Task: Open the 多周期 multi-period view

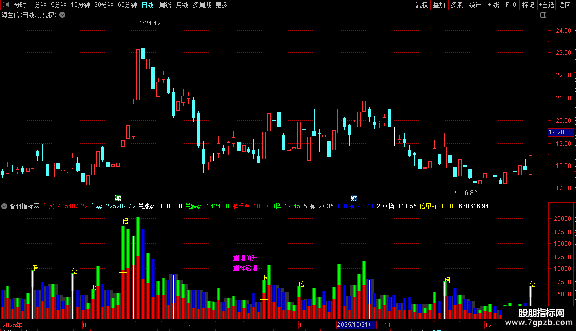Action: tap(202, 5)
